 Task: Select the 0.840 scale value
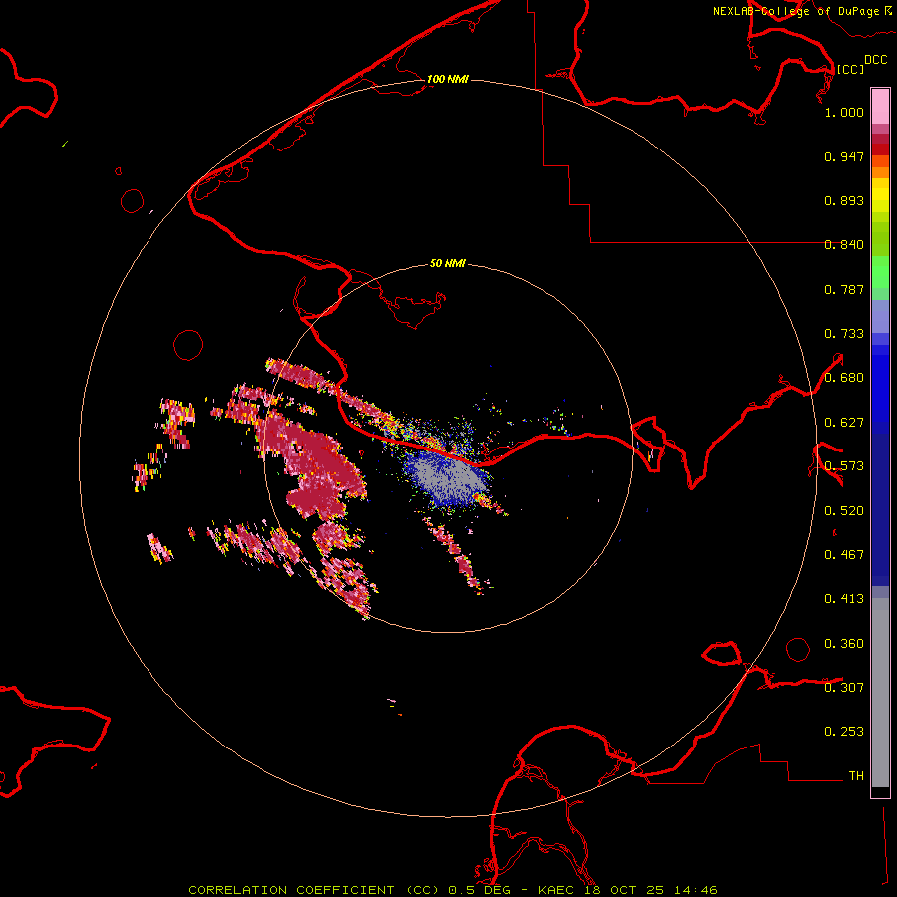844,245
